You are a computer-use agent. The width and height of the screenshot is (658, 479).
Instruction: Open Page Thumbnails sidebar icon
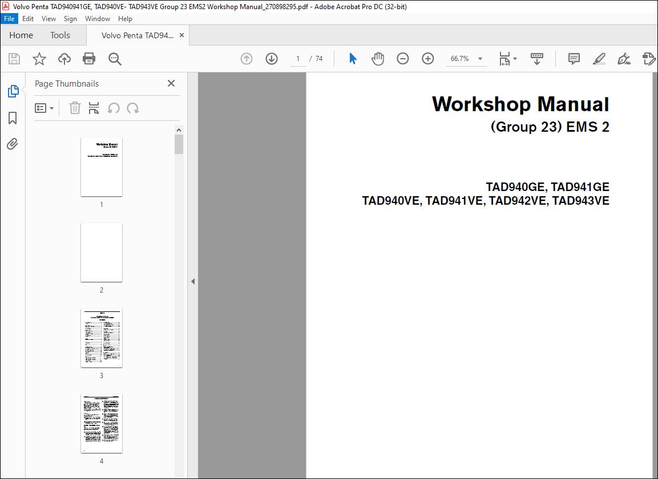point(13,91)
